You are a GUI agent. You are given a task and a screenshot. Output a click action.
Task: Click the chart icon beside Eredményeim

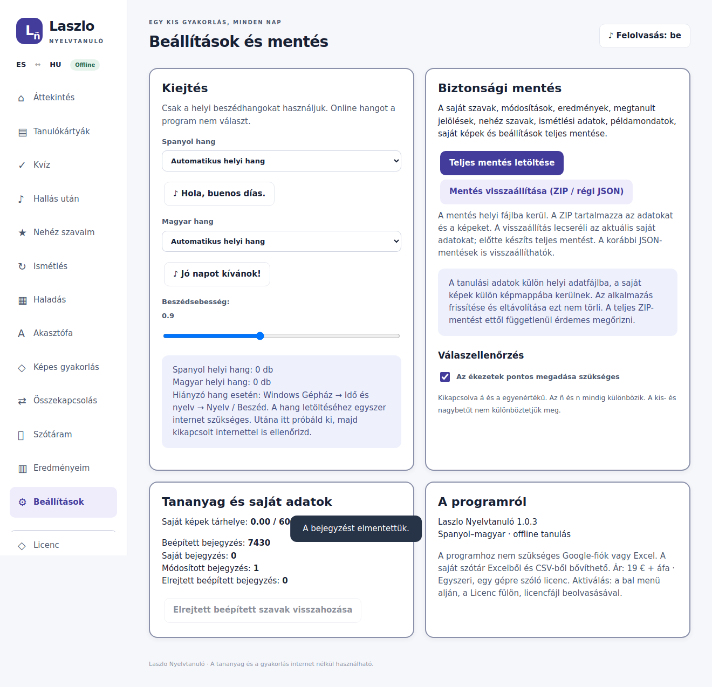22,469
